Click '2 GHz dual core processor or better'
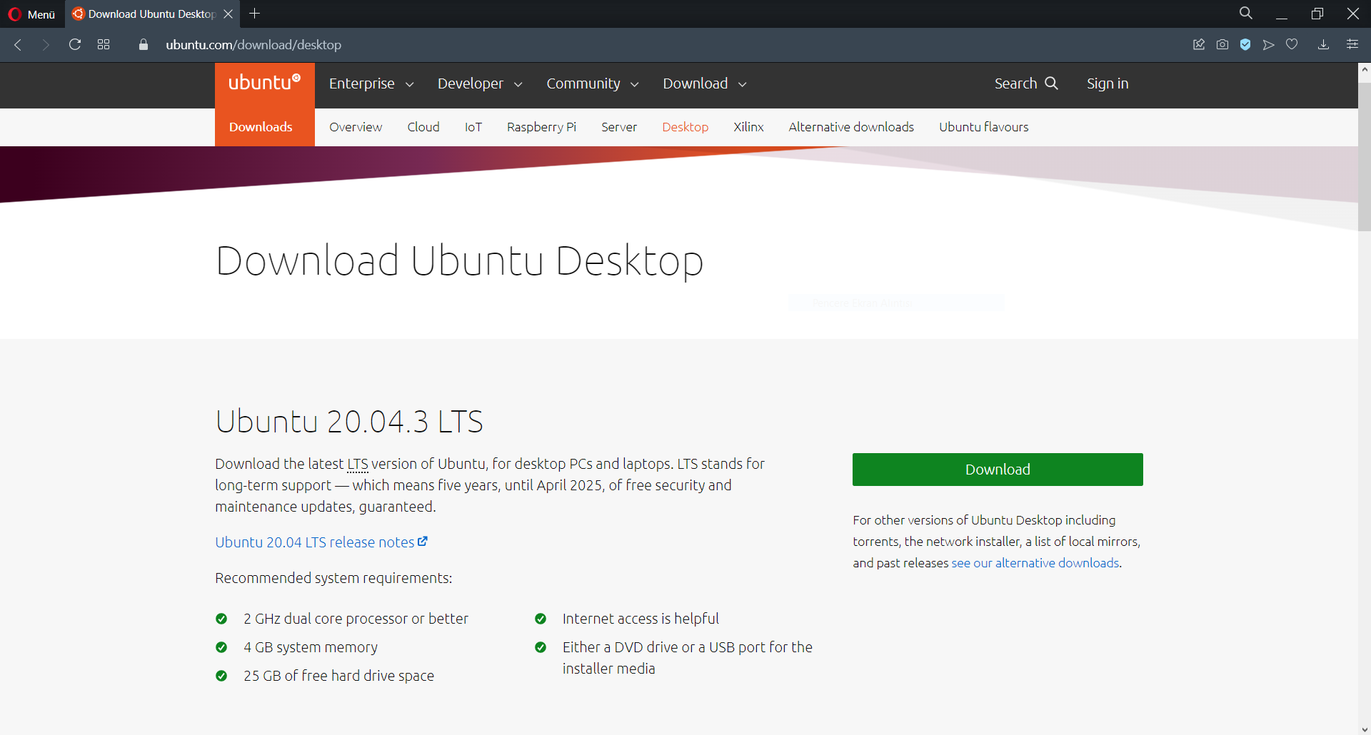The width and height of the screenshot is (1371, 735). (x=356, y=619)
